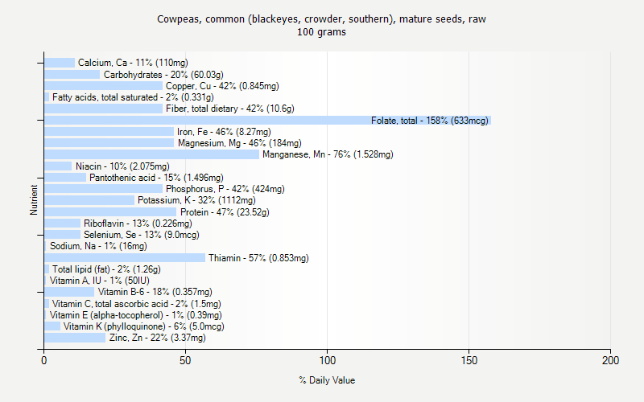Click the Sodium, Na - 1% (16mg) label

tap(98, 246)
